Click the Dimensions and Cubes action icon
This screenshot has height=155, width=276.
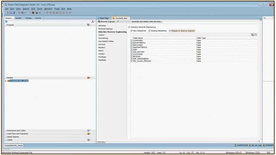88,130
